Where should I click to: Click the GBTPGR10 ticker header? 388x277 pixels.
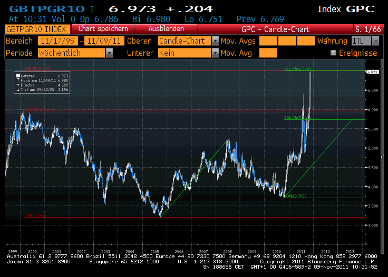point(47,9)
